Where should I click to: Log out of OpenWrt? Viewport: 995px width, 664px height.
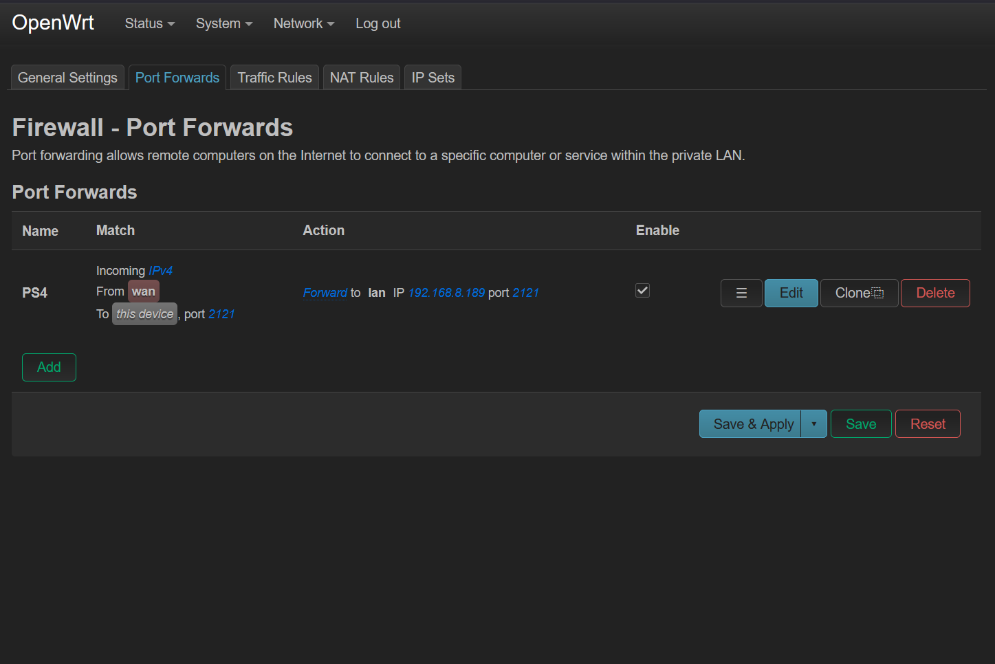coord(378,23)
